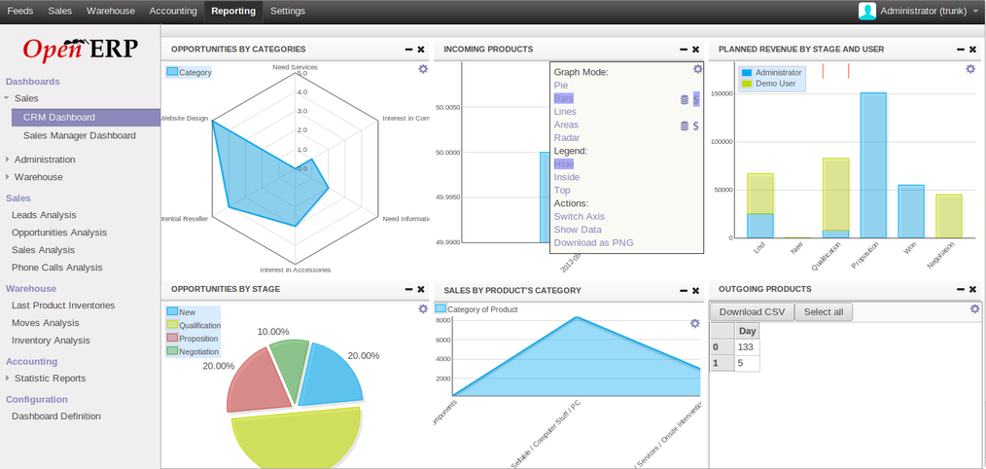Click the stacked icon beside Bars mode
The width and height of the screenshot is (986, 469).
(685, 99)
